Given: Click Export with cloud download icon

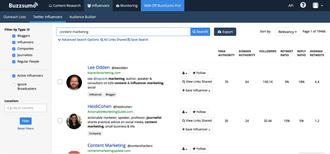Looking at the screenshot, I should (x=225, y=32).
